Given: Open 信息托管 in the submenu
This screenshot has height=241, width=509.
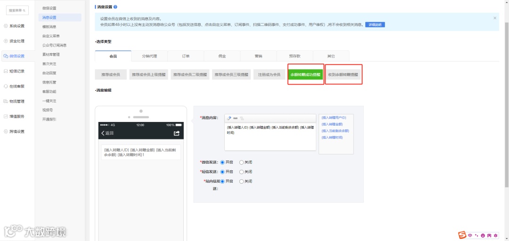Looking at the screenshot, I should [x=49, y=82].
